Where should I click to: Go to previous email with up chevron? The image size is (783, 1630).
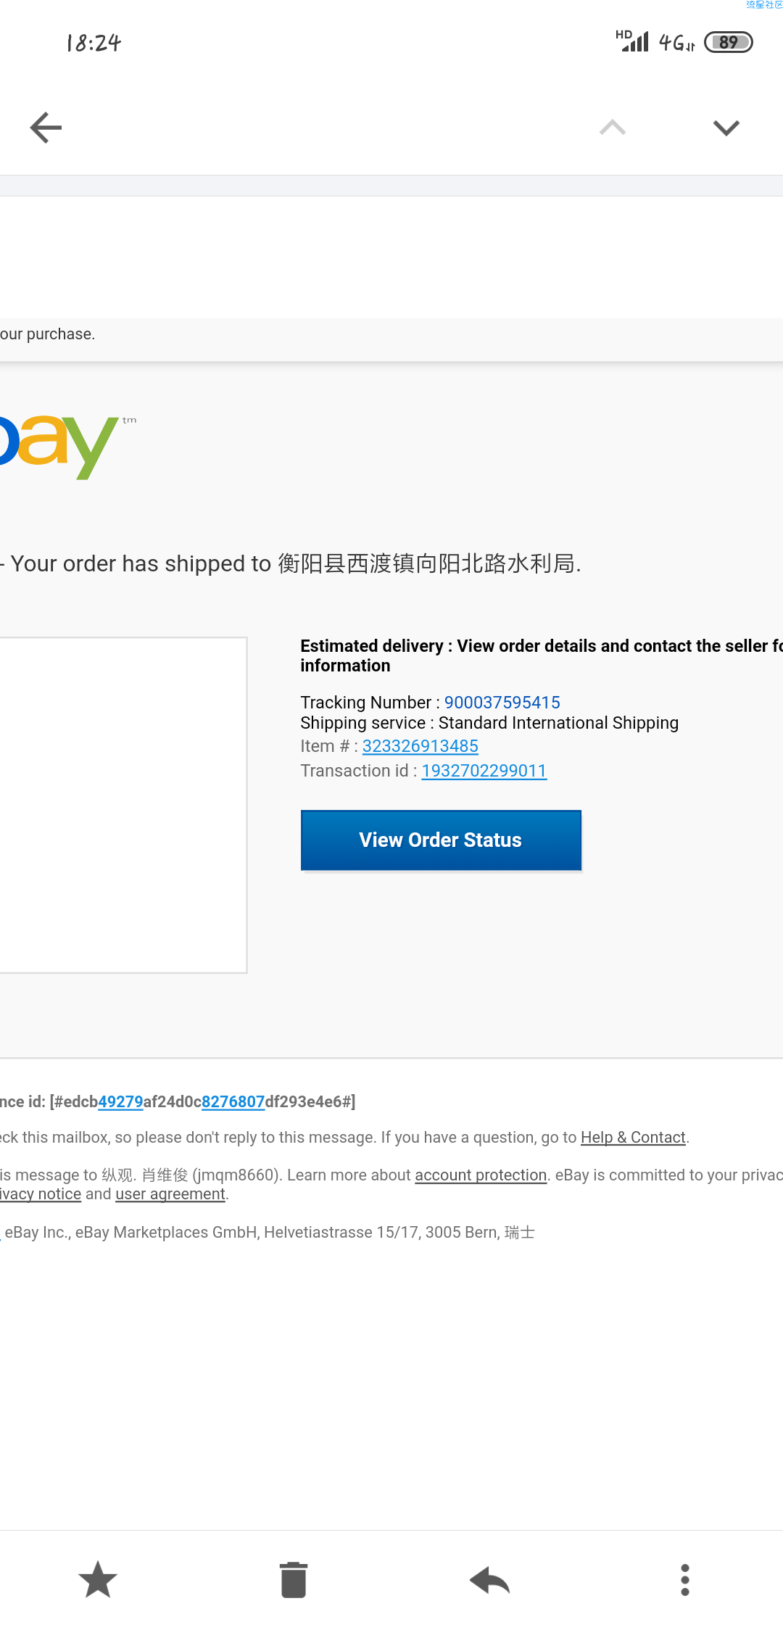click(613, 128)
